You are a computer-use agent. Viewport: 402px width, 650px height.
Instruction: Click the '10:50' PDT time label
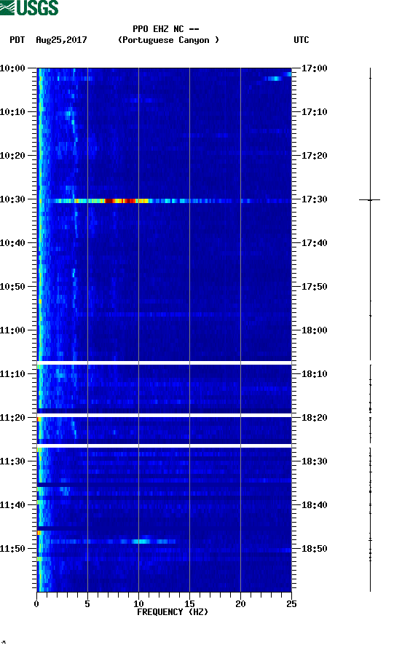12,287
